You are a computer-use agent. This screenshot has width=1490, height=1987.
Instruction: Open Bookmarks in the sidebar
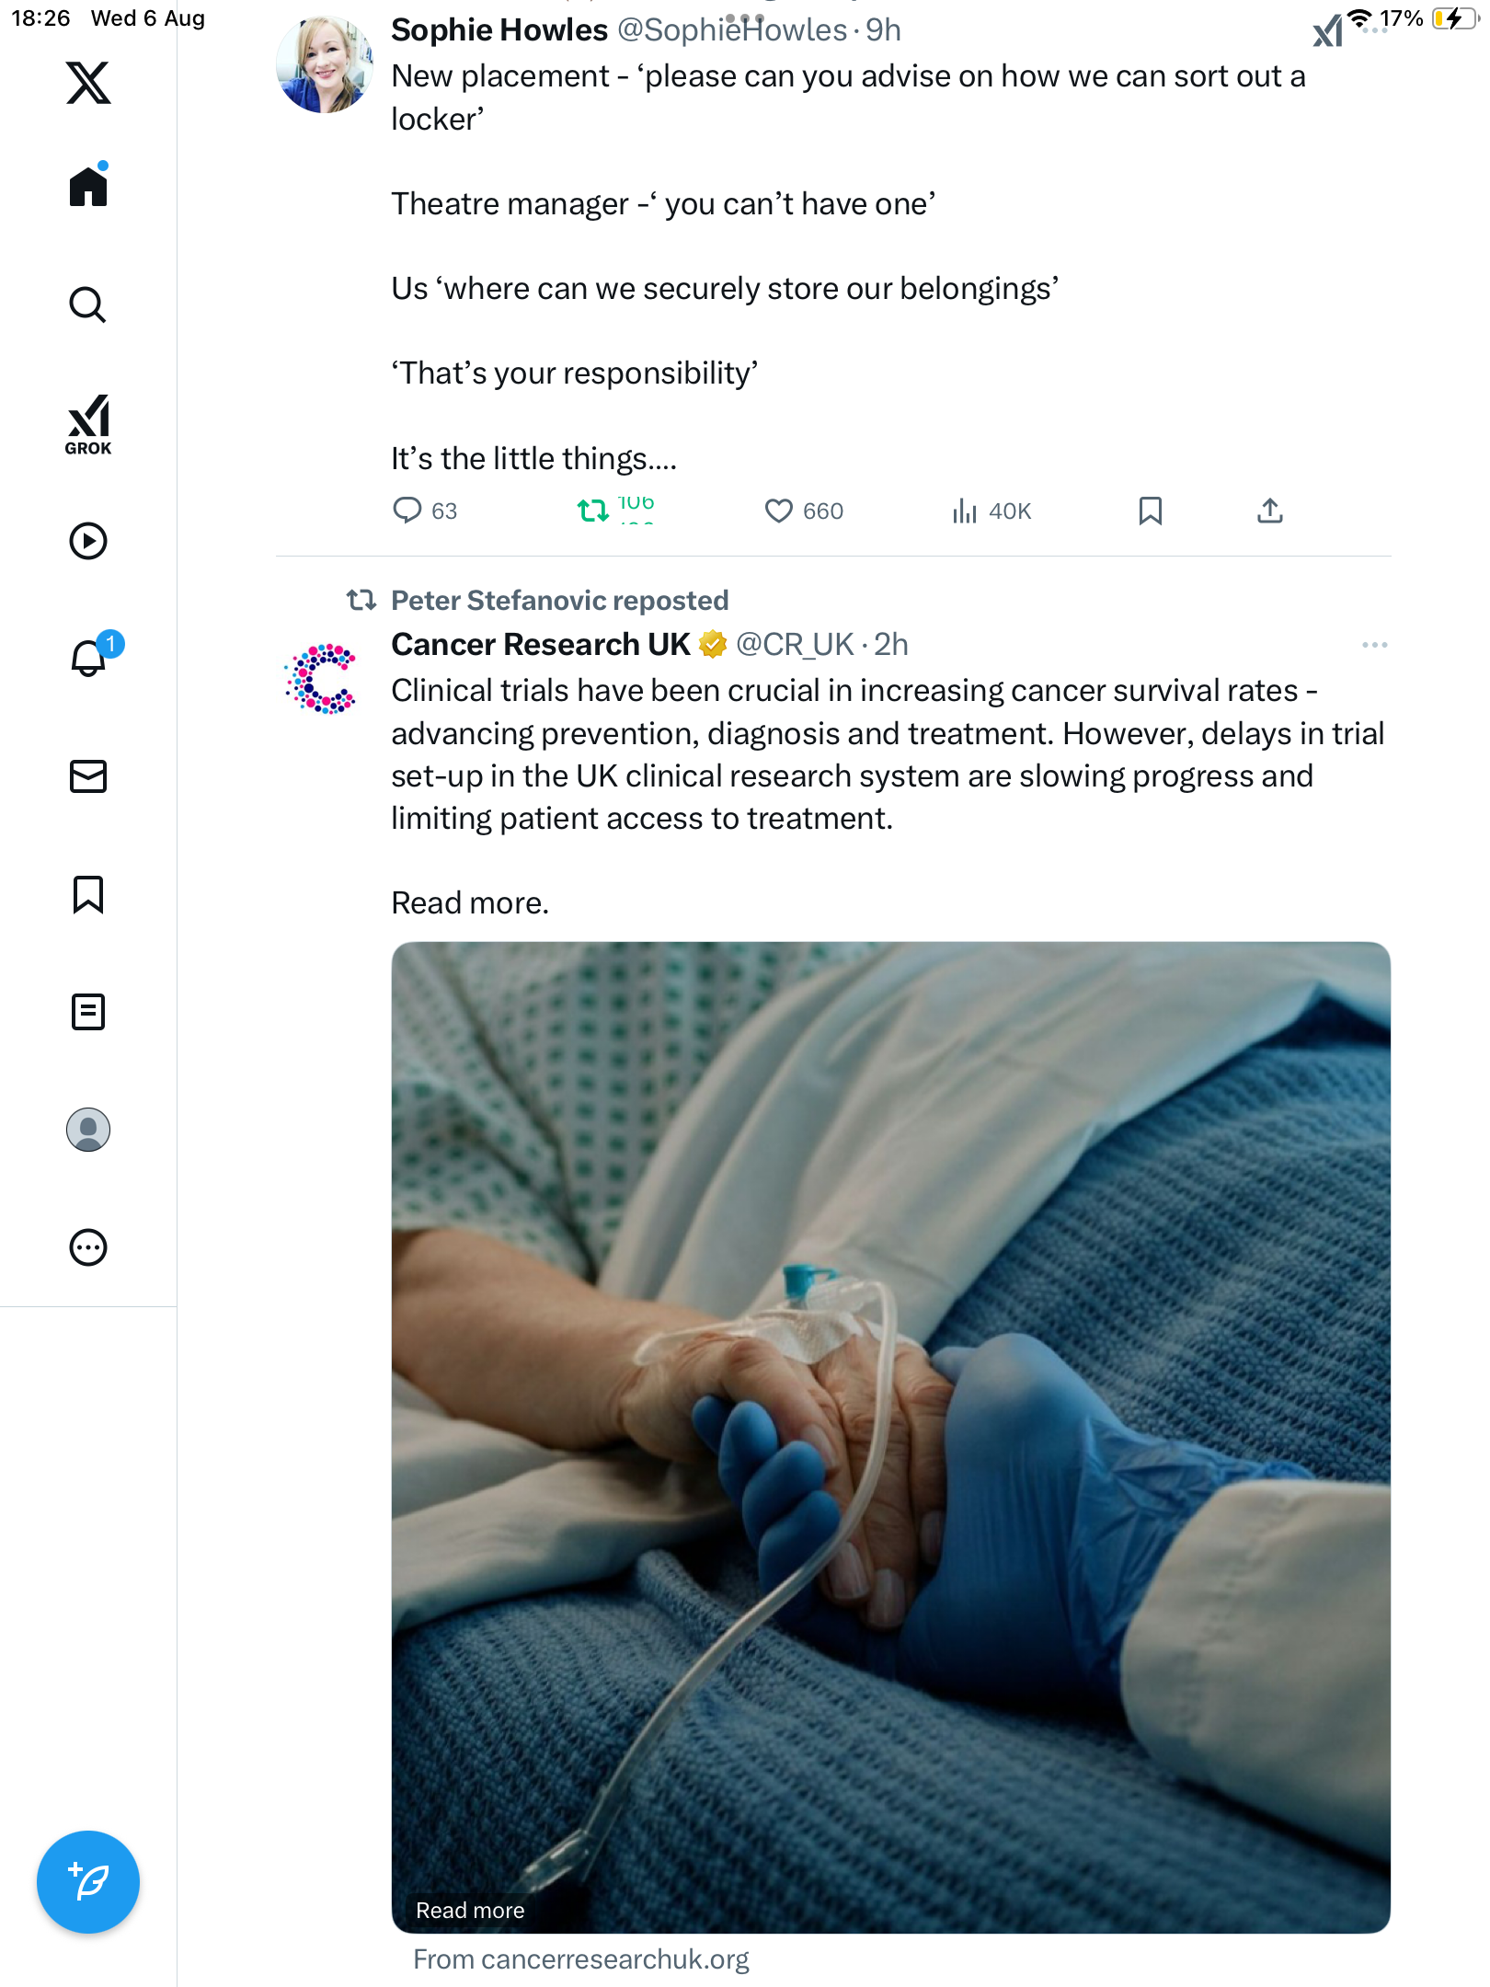pos(88,894)
